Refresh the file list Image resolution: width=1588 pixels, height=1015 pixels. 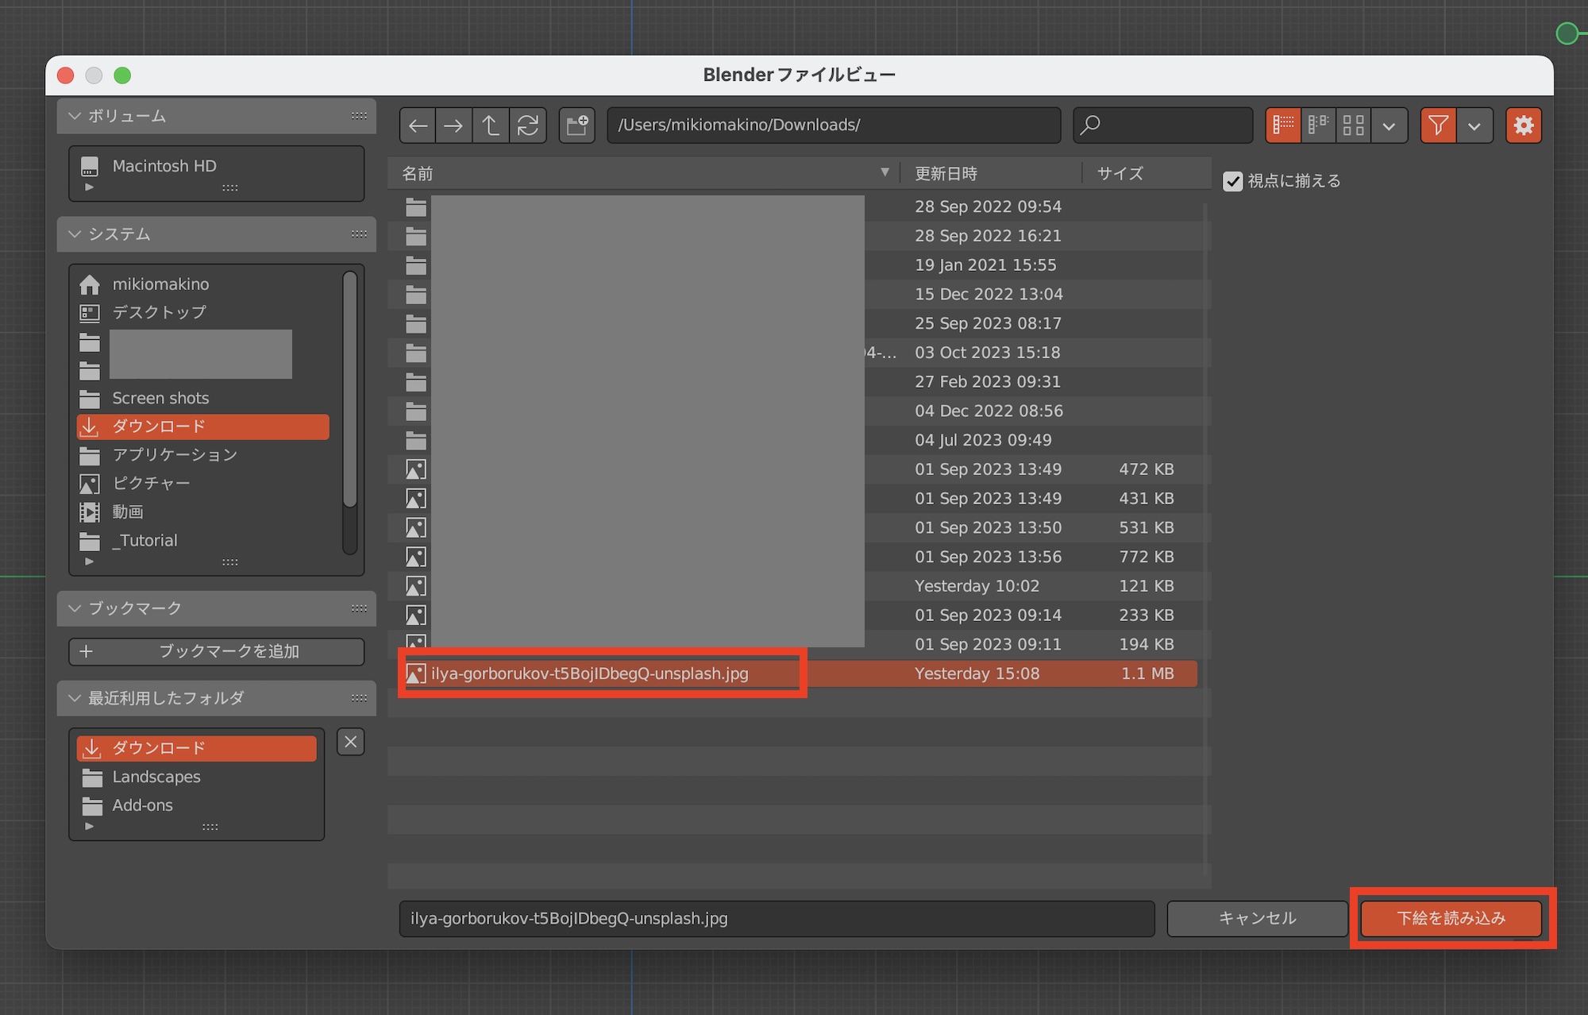pos(528,125)
